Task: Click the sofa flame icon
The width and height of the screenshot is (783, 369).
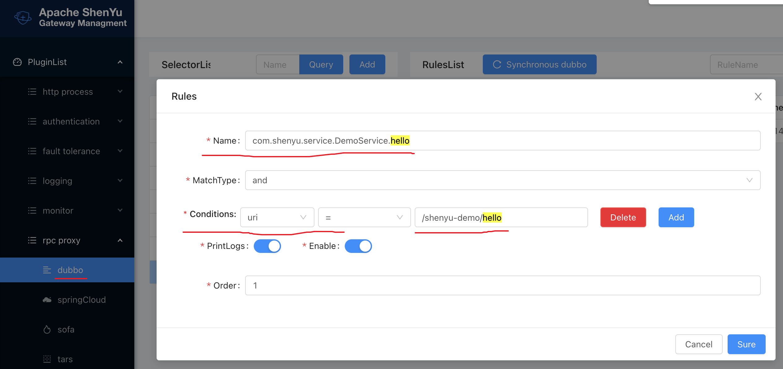Action: pos(47,329)
